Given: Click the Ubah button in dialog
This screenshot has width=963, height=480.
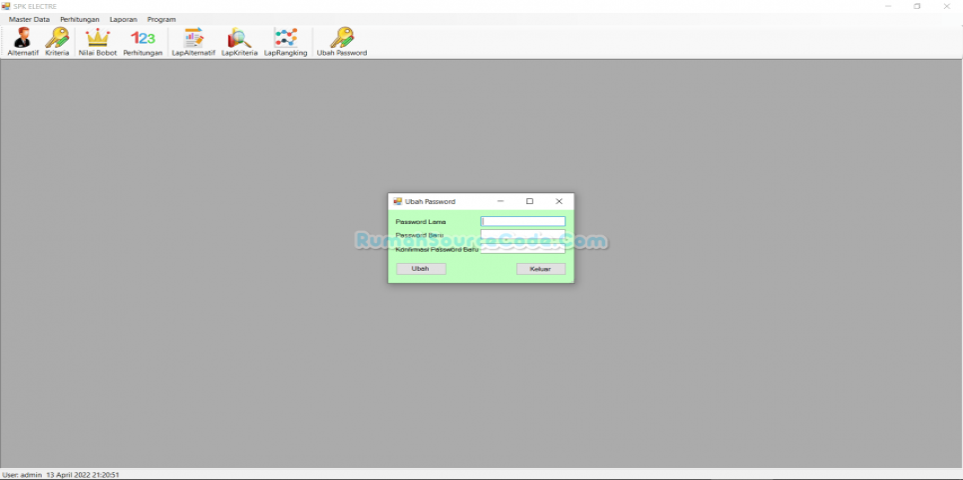Looking at the screenshot, I should (x=421, y=269).
